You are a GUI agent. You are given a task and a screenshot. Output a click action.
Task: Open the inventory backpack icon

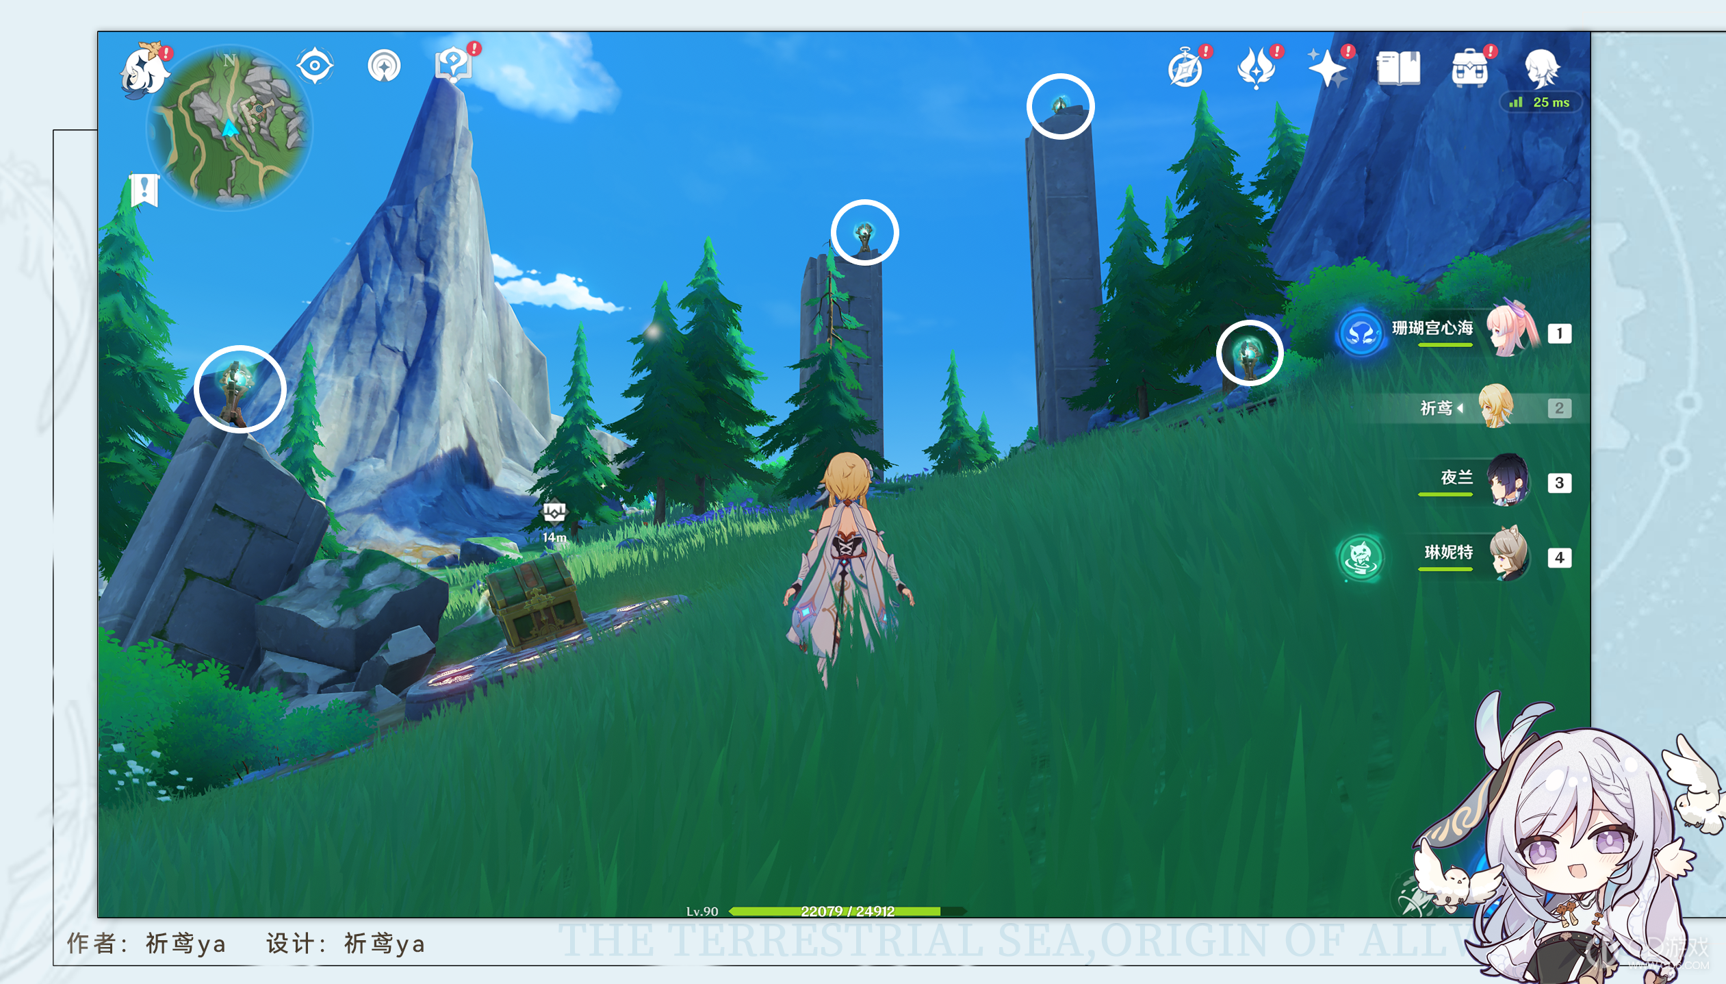point(1471,67)
